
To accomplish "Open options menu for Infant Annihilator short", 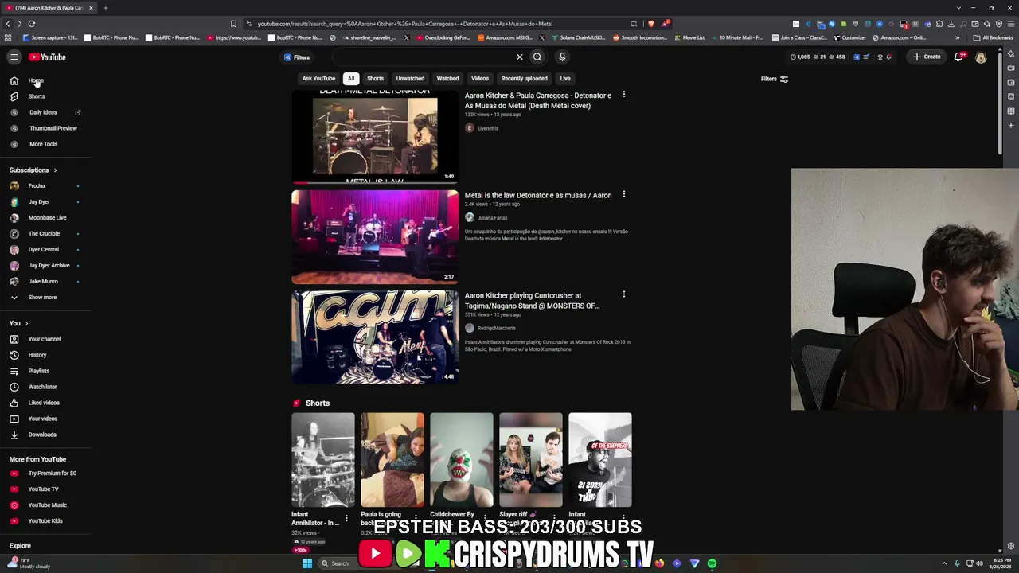I will 346,519.
